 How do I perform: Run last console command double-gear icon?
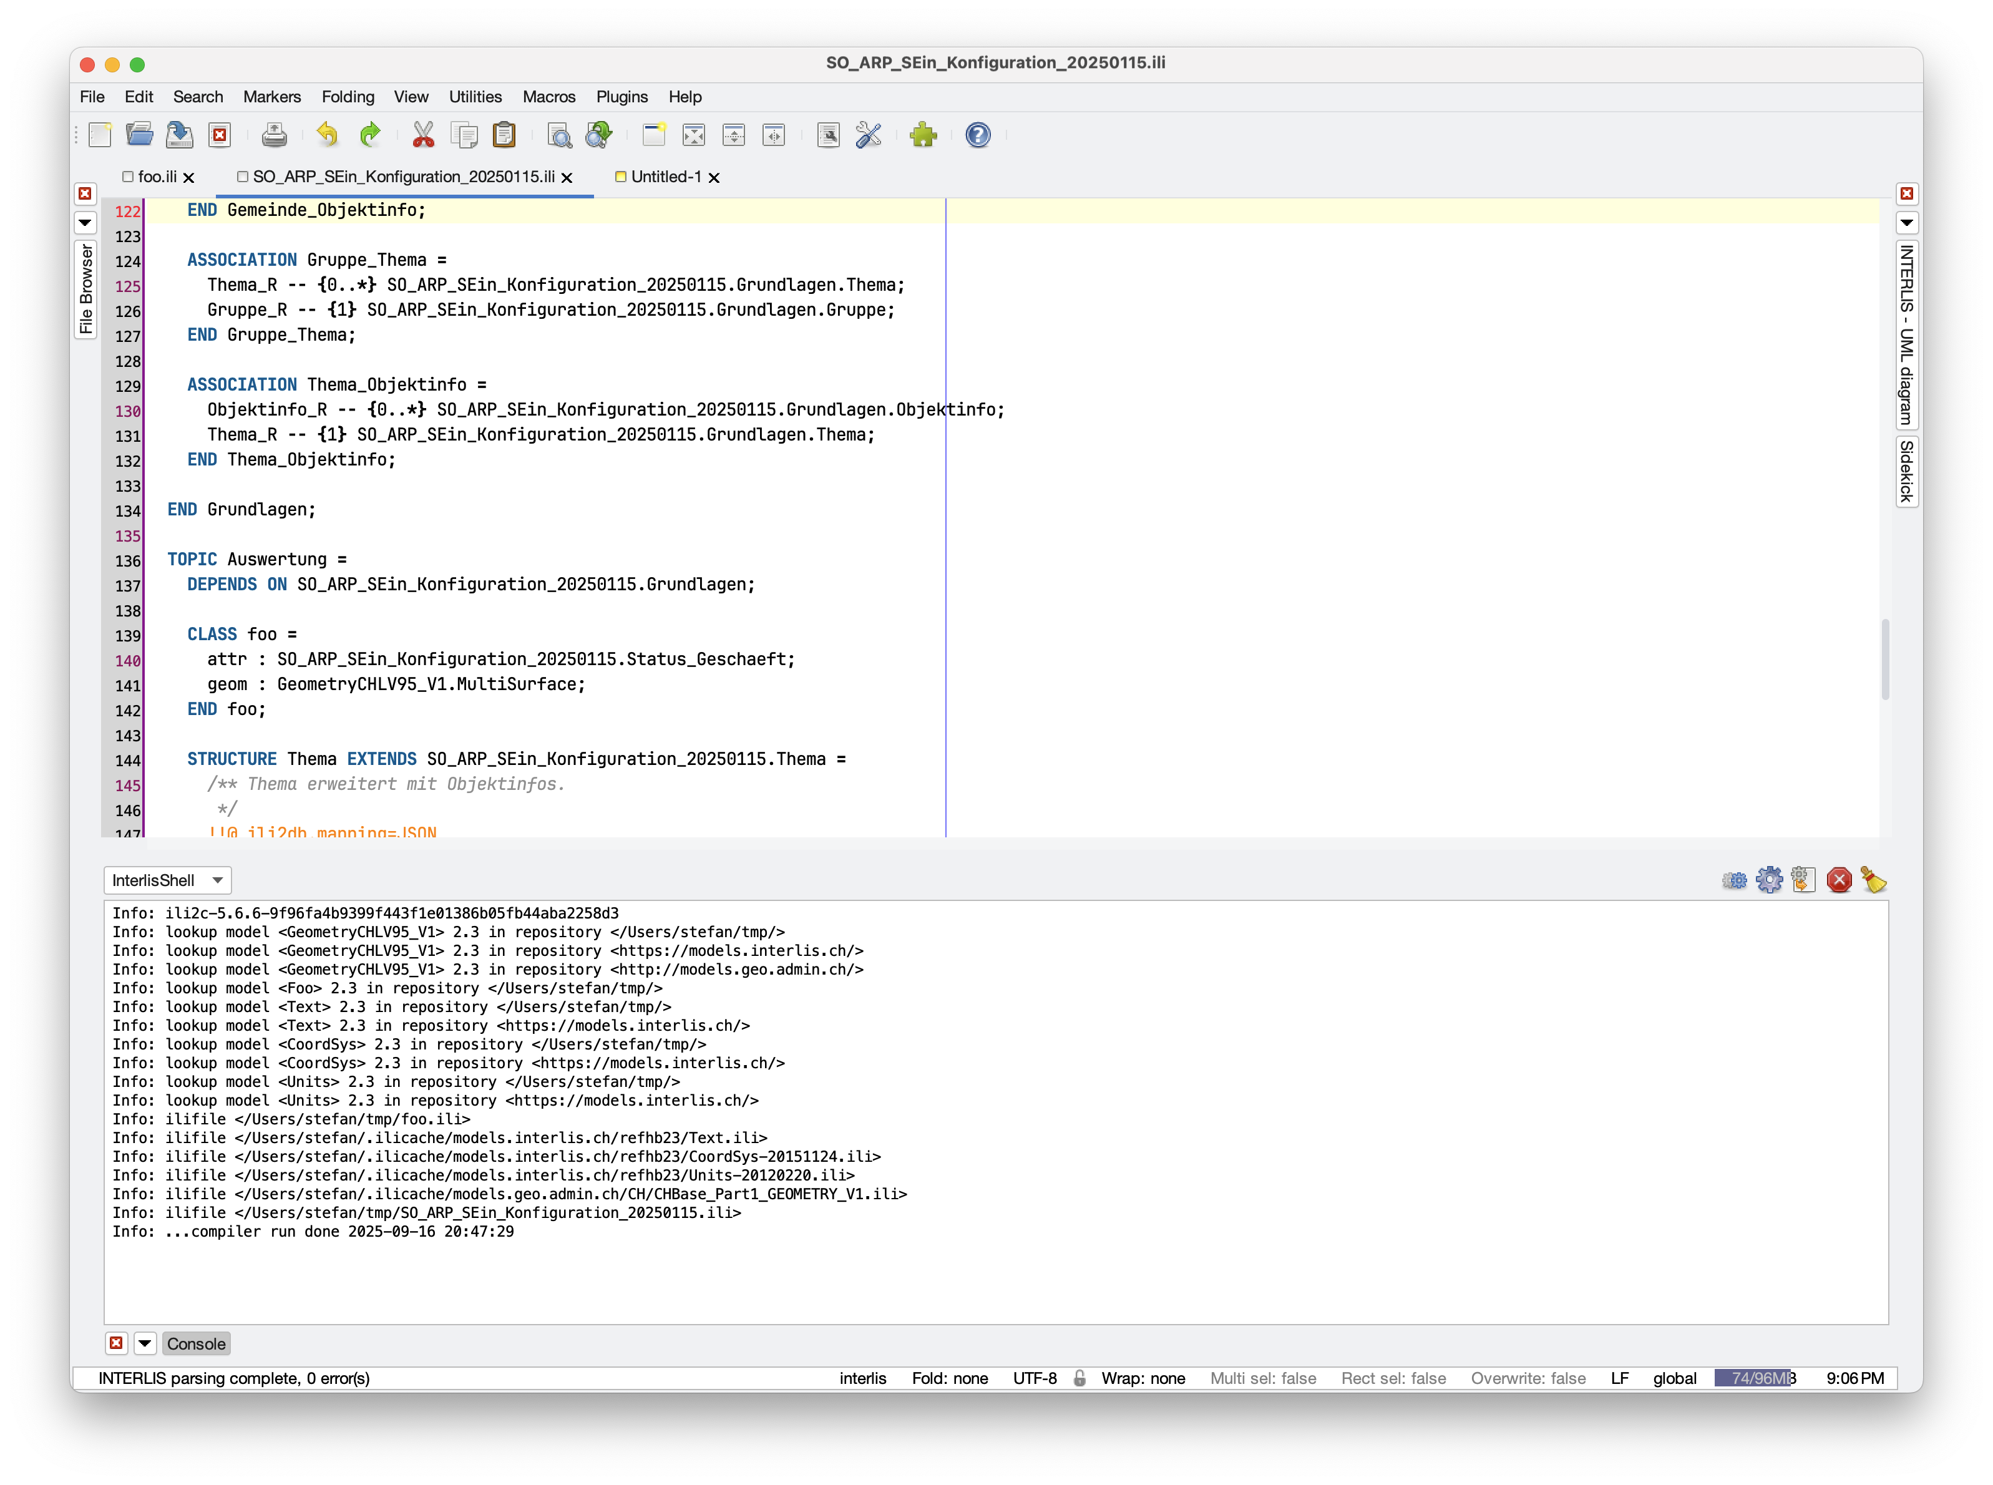coord(1734,880)
